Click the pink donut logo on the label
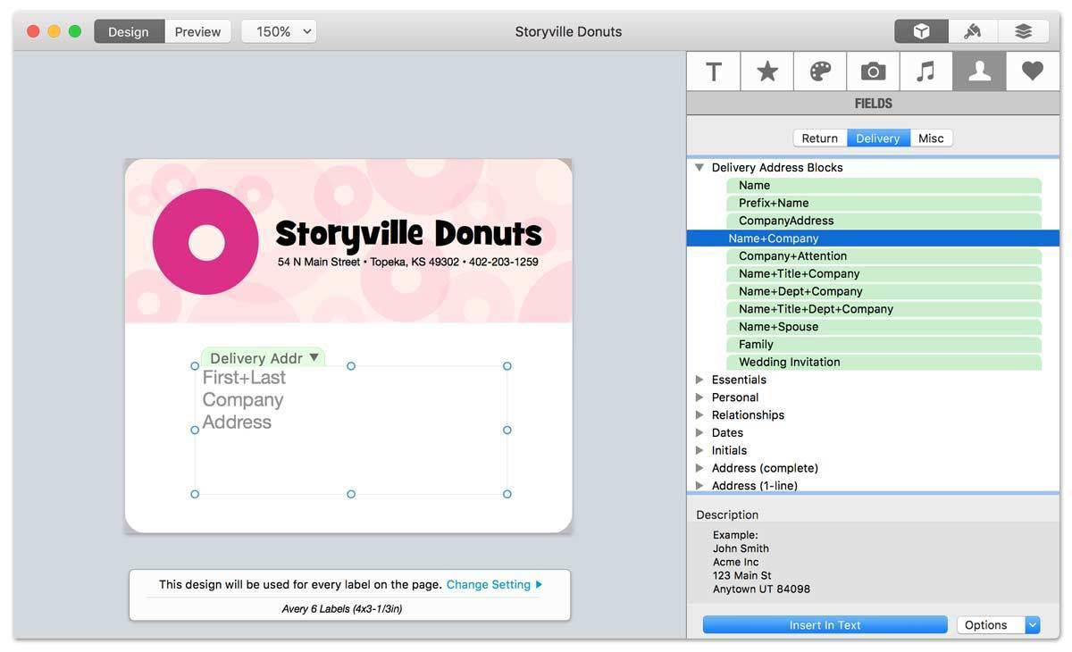This screenshot has height=652, width=1072. 205,241
